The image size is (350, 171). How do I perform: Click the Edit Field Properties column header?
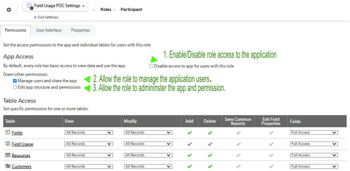[271, 121]
